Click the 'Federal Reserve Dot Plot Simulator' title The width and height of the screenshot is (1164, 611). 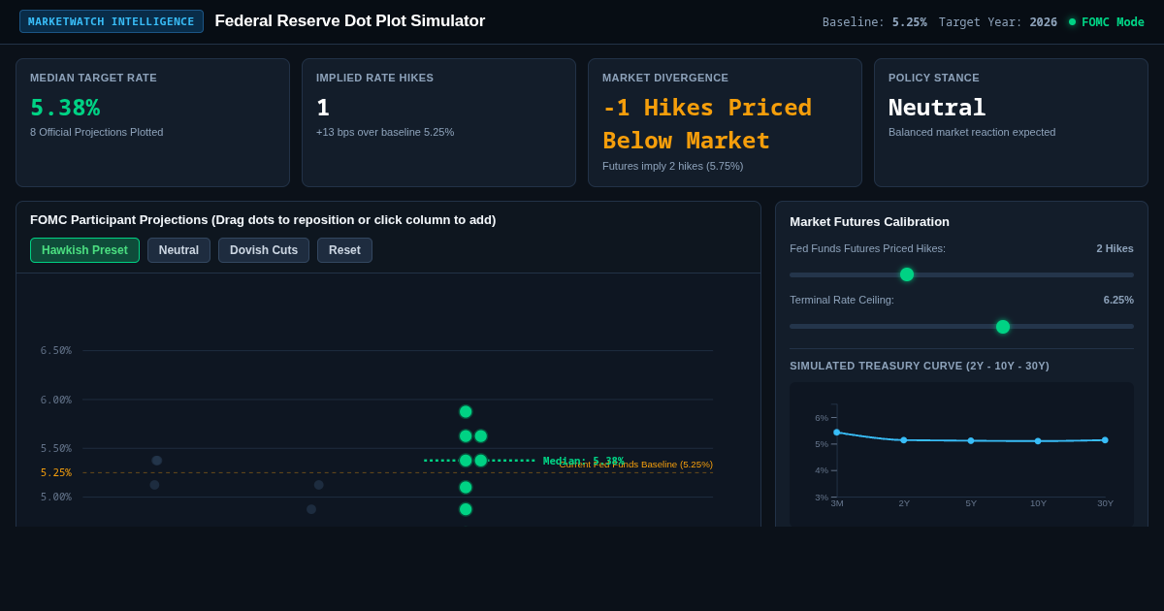(350, 21)
